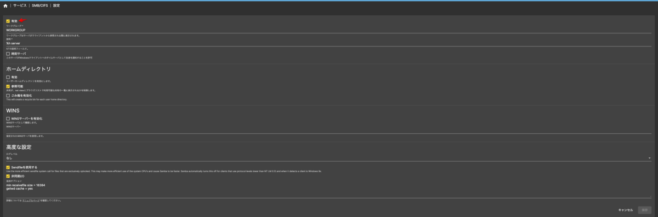The width and height of the screenshot is (658, 217).
Task: Click into the 追加オプション text area
Action: pyautogui.click(x=329, y=190)
